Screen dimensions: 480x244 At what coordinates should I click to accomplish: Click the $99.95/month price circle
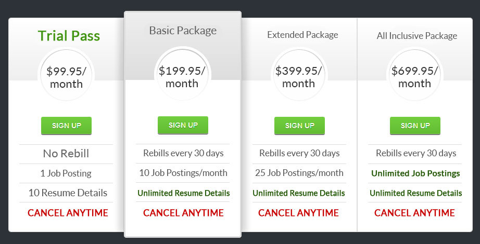[x=67, y=77]
